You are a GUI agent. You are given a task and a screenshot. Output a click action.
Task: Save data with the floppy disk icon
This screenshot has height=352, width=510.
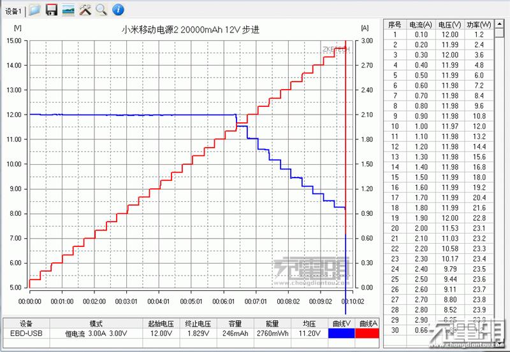52,10
